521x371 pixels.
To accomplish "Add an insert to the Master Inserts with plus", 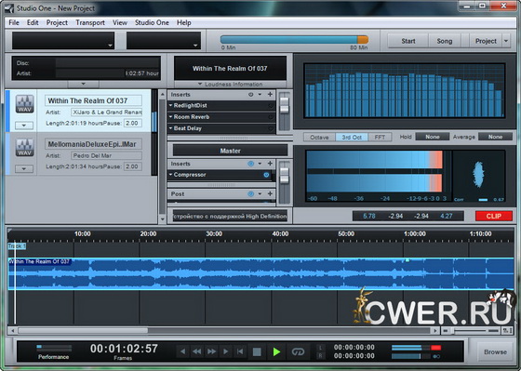I will pyautogui.click(x=270, y=164).
